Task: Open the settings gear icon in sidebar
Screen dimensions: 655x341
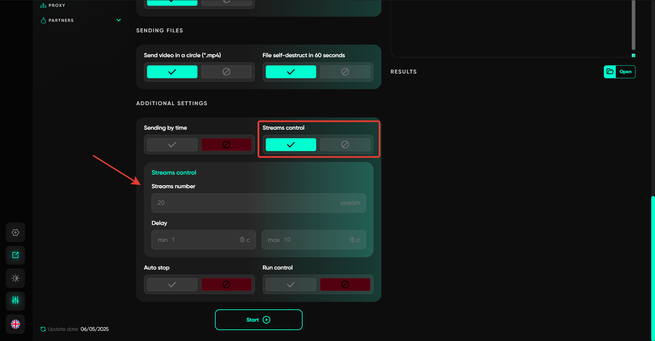Action: point(15,232)
